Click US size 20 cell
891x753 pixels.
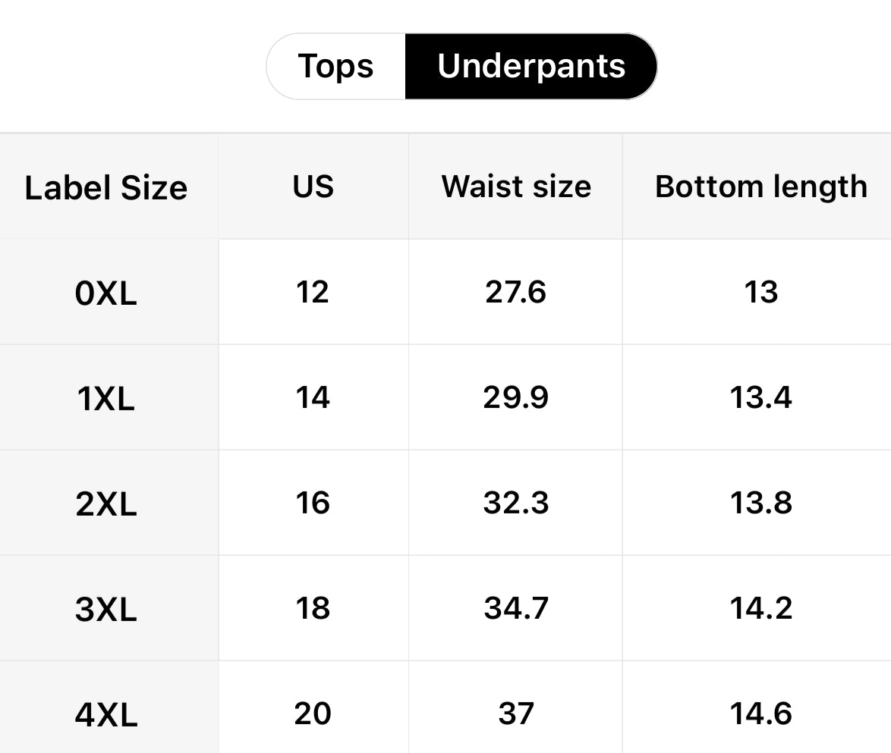[x=313, y=714]
